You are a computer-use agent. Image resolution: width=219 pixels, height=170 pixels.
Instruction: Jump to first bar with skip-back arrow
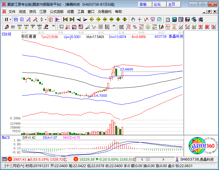[x=65, y=19]
